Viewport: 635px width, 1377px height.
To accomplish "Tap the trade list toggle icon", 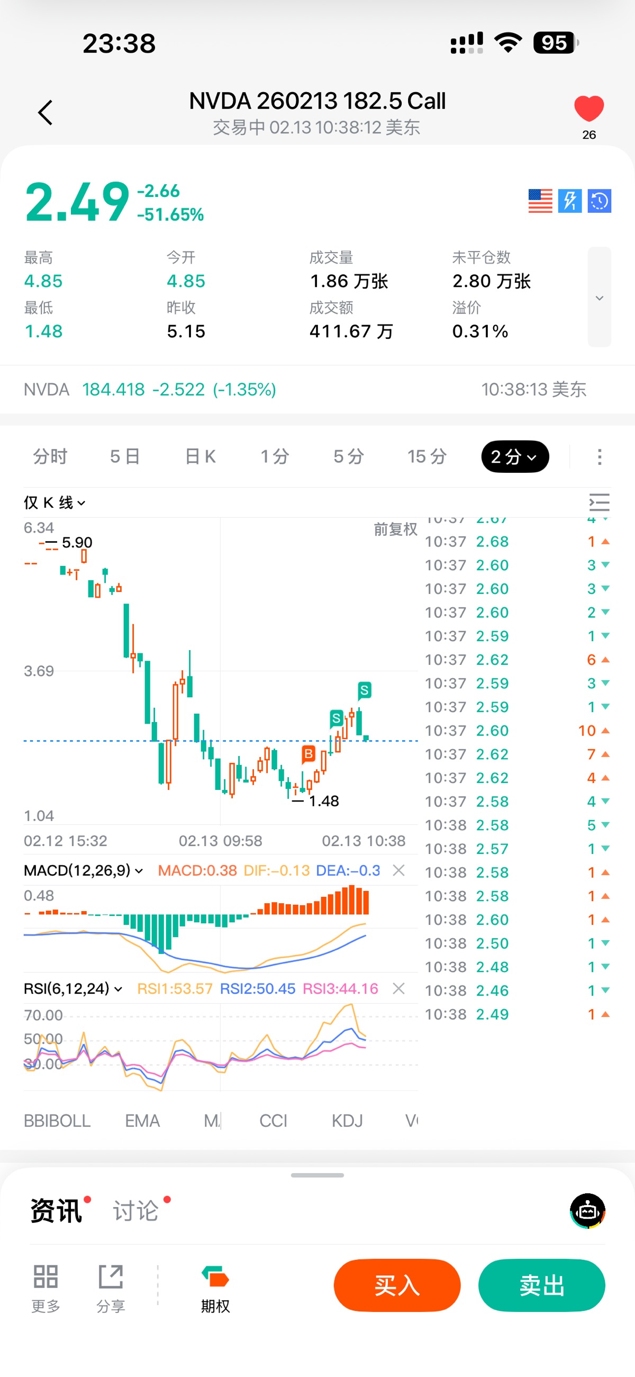I will tap(598, 502).
